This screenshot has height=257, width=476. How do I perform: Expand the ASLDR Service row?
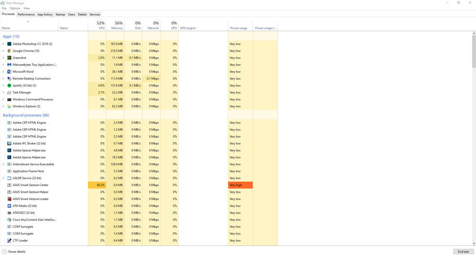[x=3, y=178]
